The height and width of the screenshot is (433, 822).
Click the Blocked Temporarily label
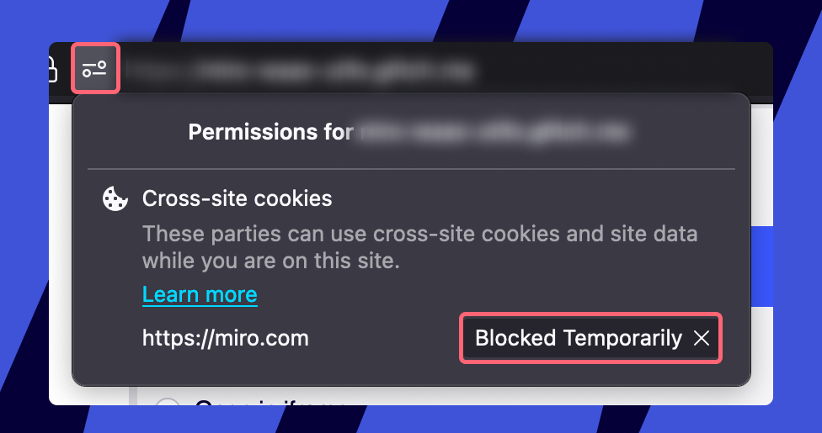point(578,339)
